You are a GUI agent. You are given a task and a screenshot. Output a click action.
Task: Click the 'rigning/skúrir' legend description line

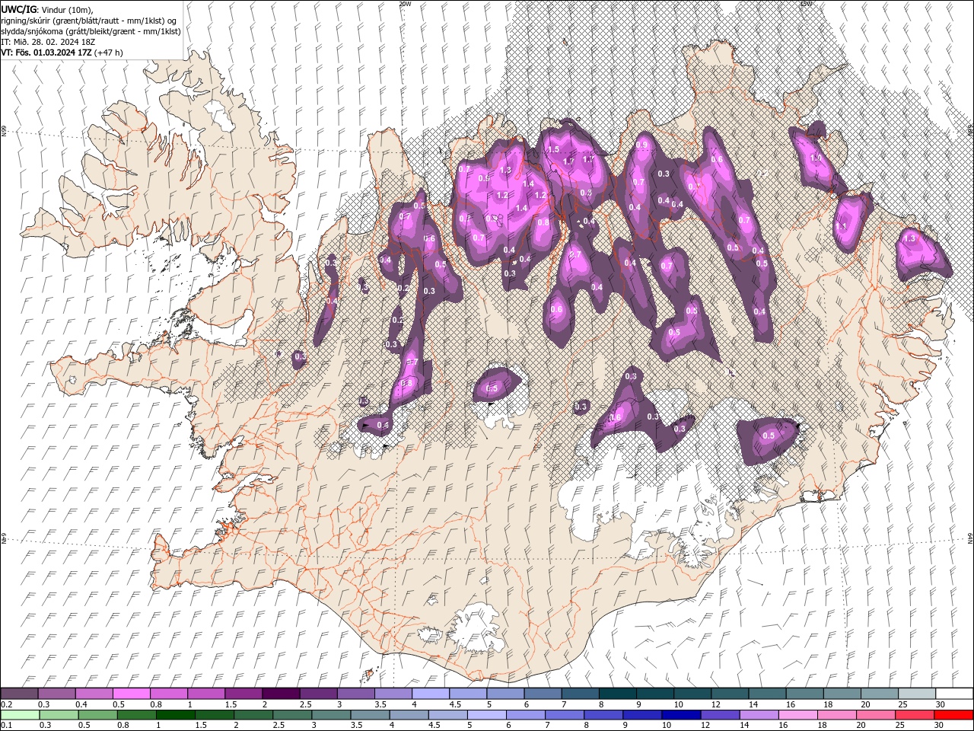pyautogui.click(x=88, y=21)
